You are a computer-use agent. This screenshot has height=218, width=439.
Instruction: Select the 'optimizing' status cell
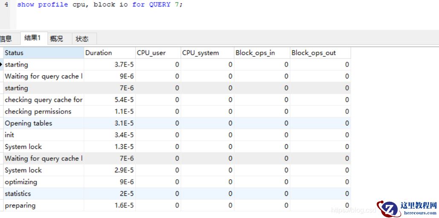pyautogui.click(x=21, y=182)
